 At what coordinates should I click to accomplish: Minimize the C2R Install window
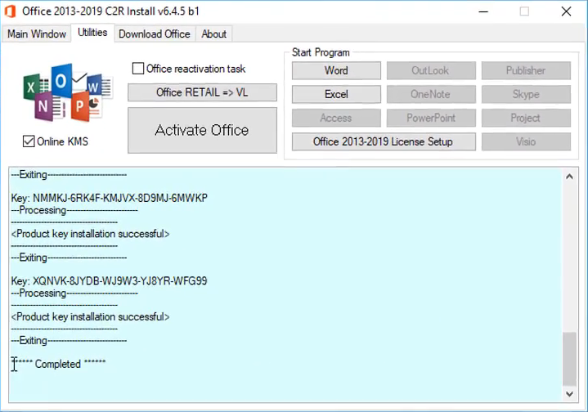pos(483,11)
